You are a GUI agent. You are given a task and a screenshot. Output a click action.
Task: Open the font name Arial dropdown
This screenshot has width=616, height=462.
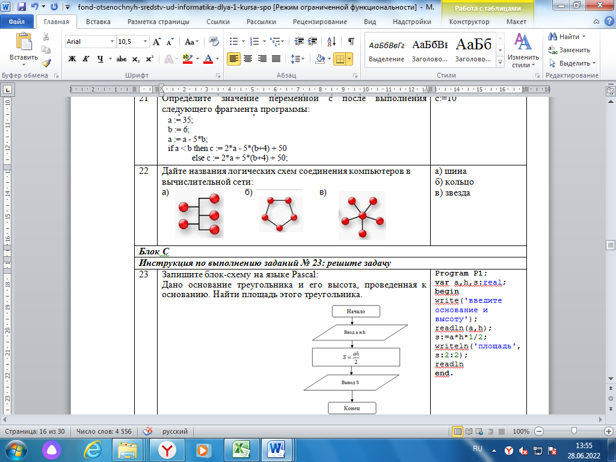[x=112, y=42]
